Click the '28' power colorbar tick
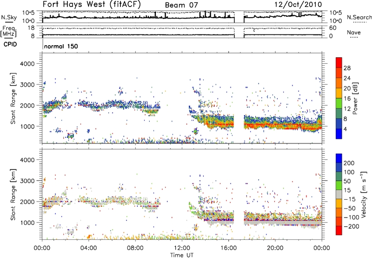The height and width of the screenshot is (258, 372). (x=347, y=68)
